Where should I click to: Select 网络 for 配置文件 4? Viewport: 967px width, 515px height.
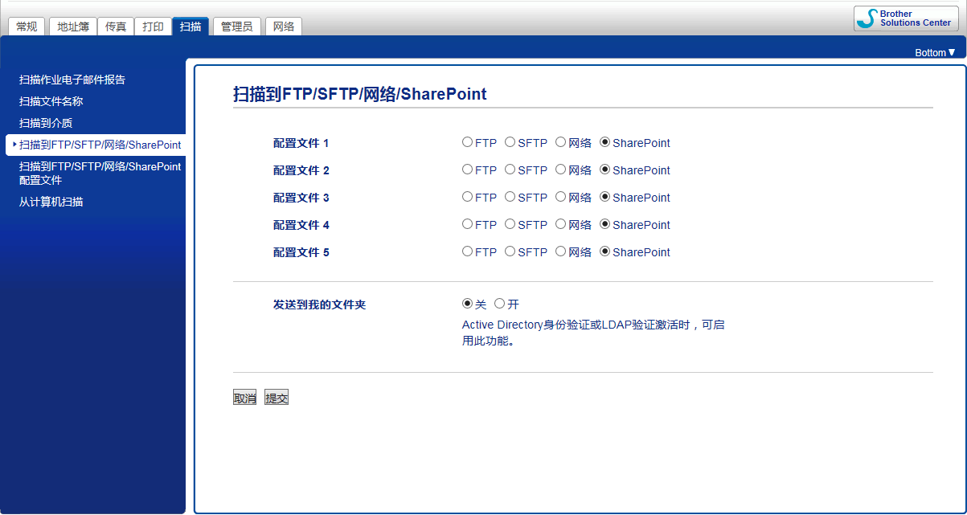pyautogui.click(x=560, y=225)
